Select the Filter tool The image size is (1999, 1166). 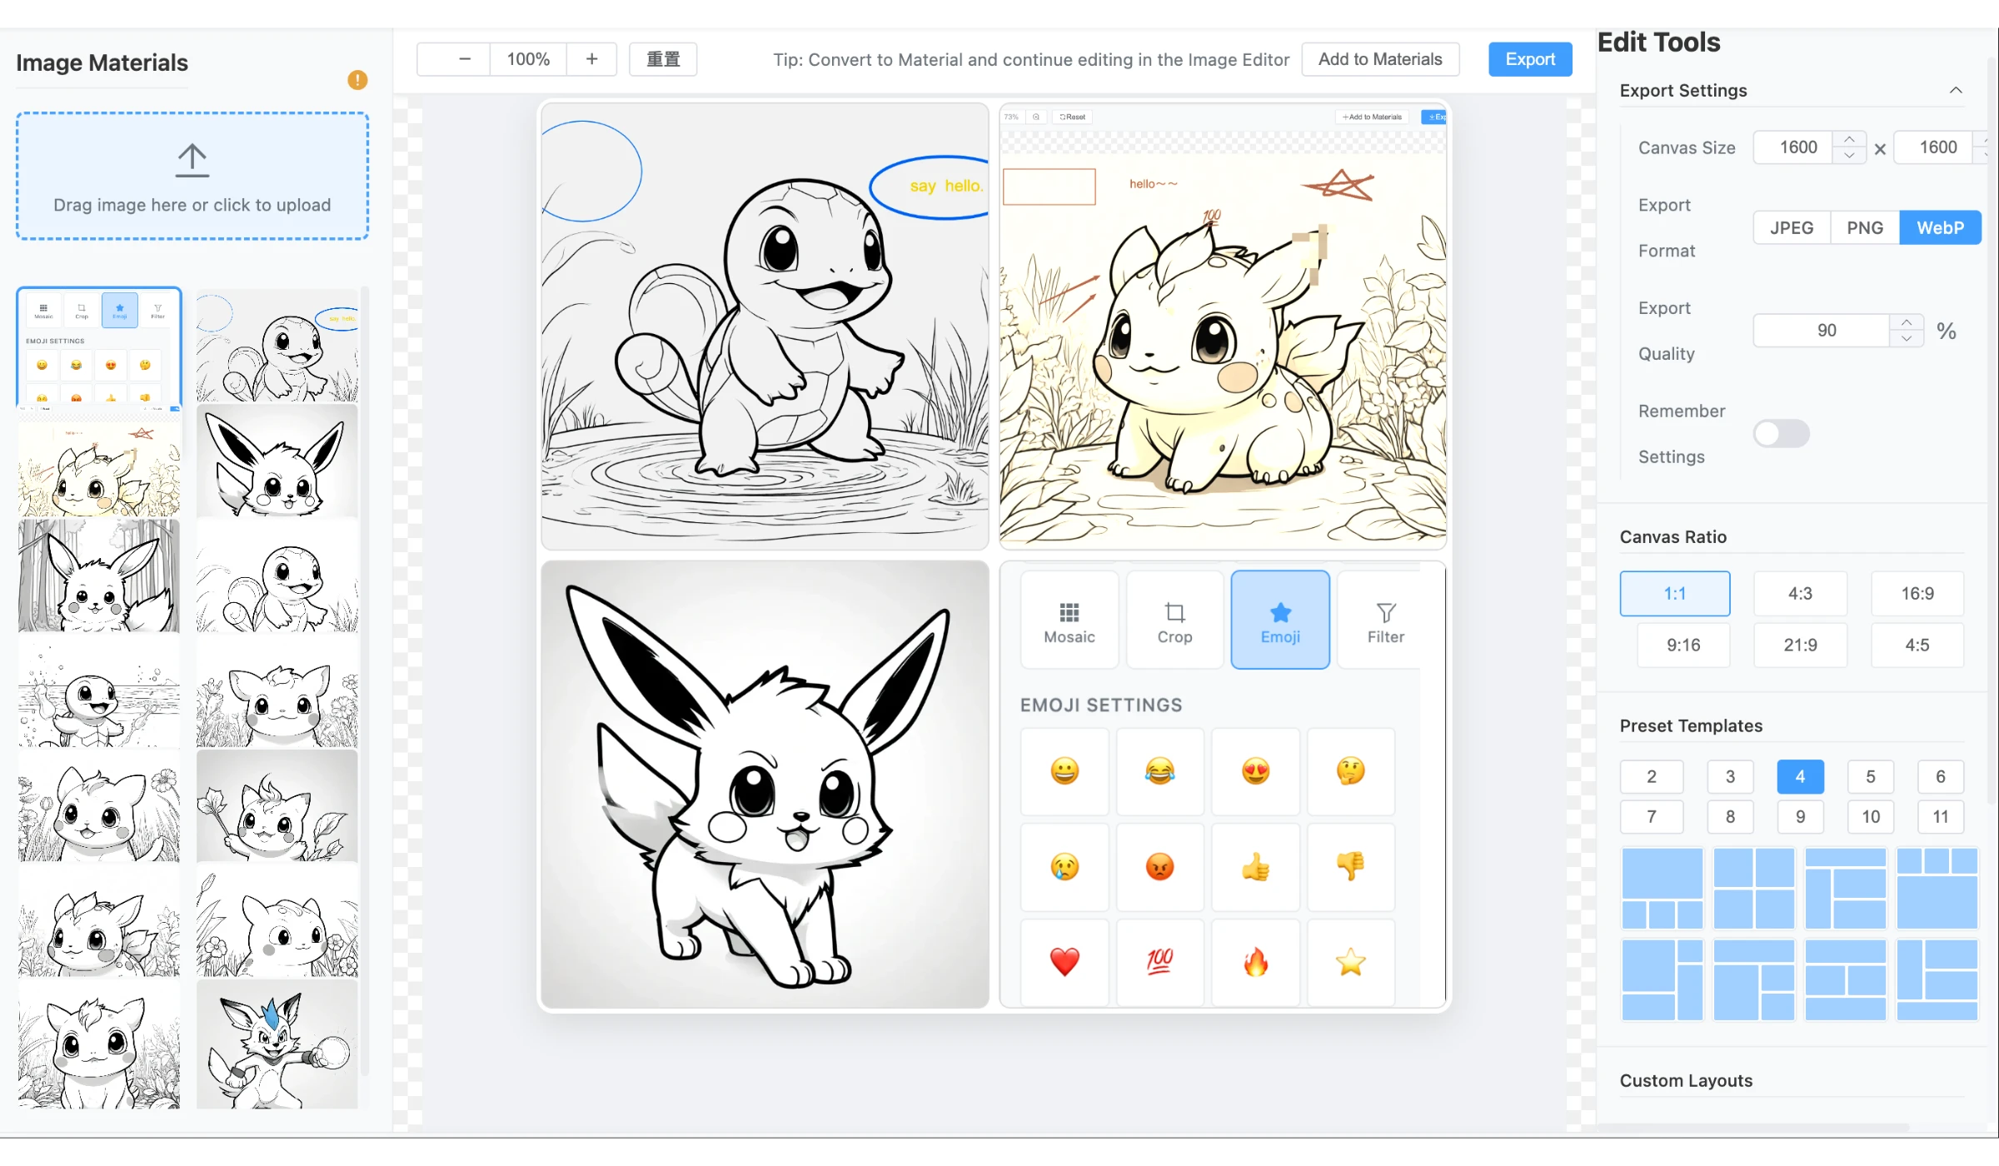[x=1385, y=620]
